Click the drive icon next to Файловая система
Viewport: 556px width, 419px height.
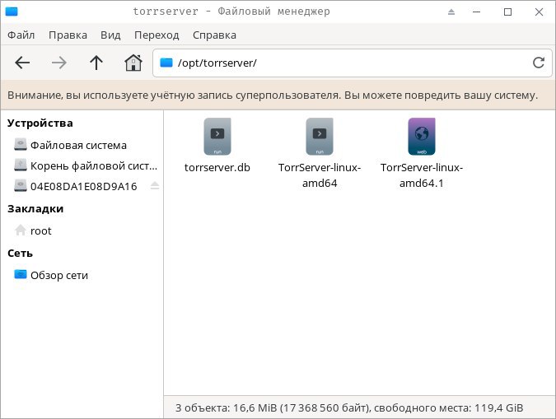[21, 145]
